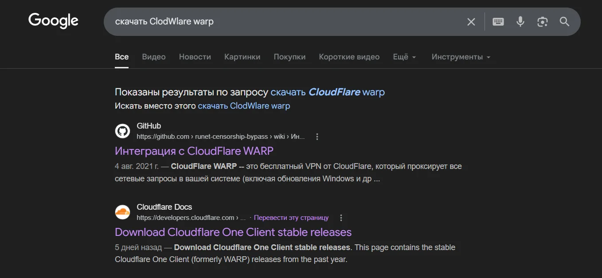Open GitHub result favicon

point(122,131)
